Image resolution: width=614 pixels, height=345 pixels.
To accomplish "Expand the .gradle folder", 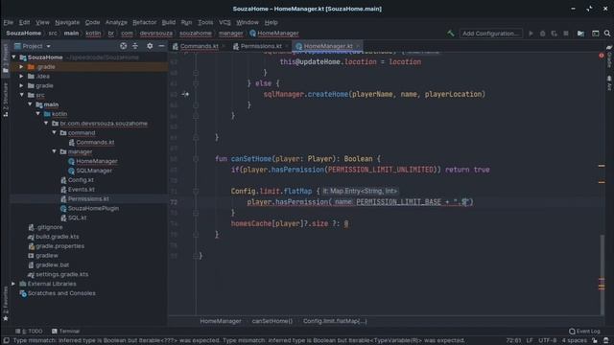I will point(21,67).
